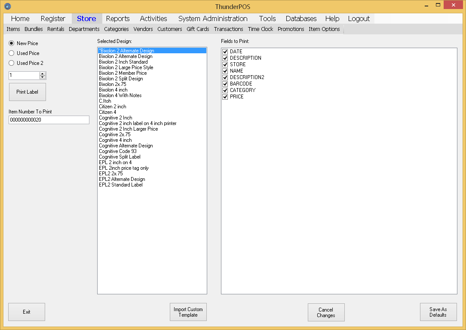The image size is (466, 330).
Task: Click Save As Defaults button
Action: 438,312
